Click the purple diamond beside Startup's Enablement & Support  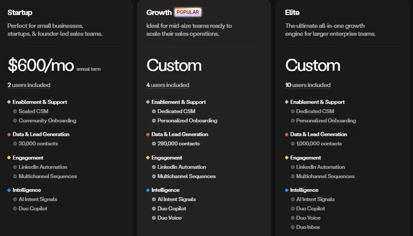(9, 102)
